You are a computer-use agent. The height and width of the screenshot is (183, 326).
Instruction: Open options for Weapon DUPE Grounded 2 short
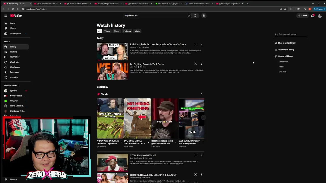121,142
